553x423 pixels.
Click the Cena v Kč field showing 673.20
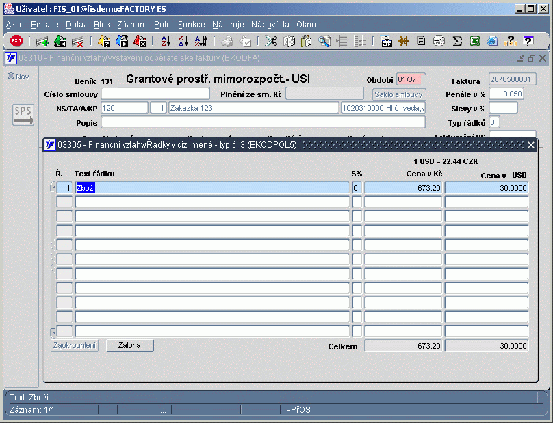(403, 188)
